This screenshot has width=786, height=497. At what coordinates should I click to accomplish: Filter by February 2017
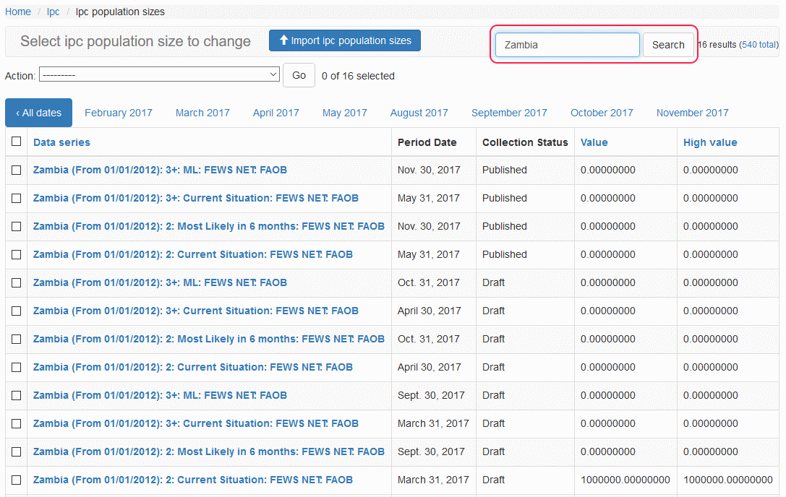119,113
